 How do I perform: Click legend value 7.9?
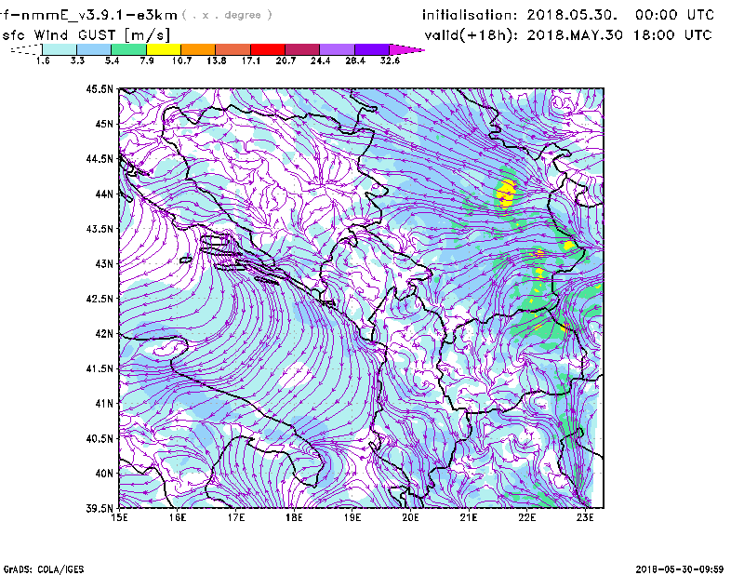click(147, 60)
